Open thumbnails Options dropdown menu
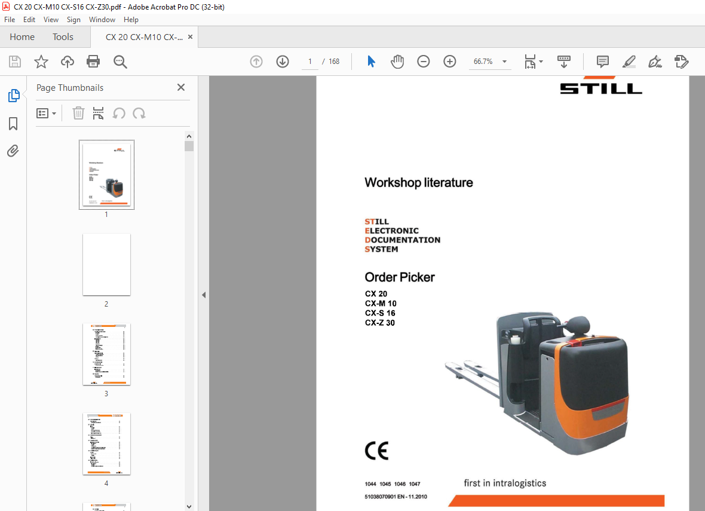 (47, 113)
